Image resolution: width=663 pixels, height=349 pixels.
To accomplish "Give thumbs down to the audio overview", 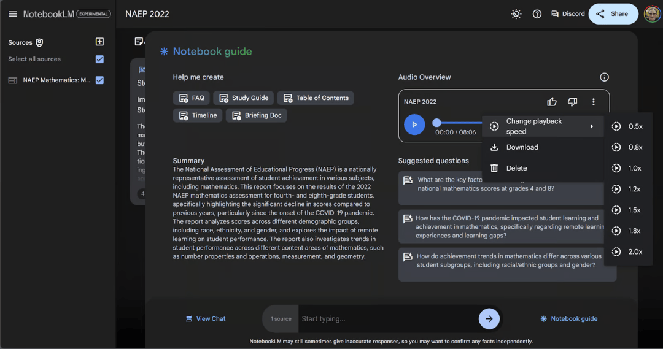I will coord(572,102).
